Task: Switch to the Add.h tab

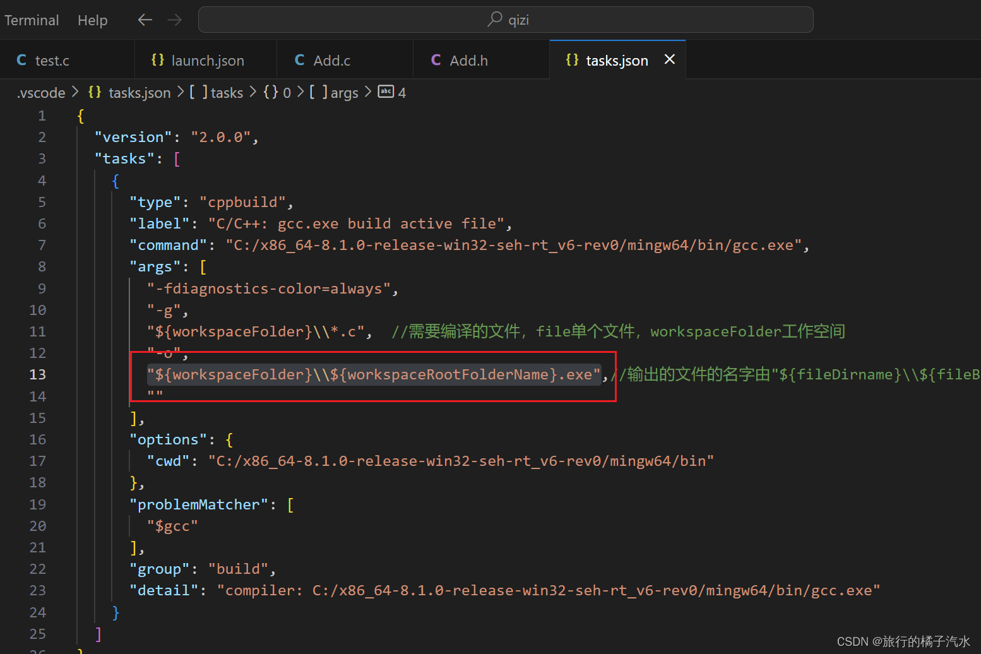Action: 468,60
